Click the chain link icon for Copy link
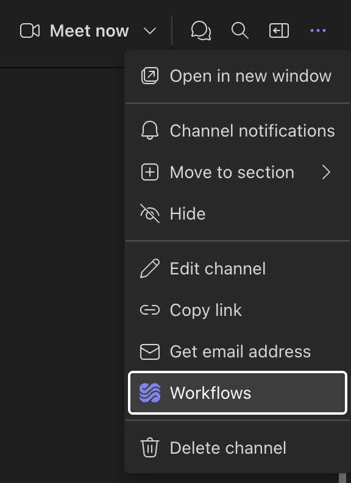 [150, 310]
